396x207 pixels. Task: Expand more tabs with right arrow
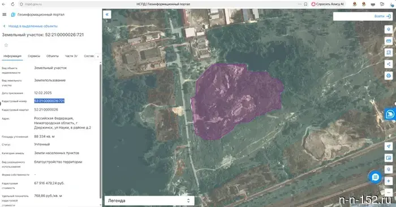pos(98,56)
